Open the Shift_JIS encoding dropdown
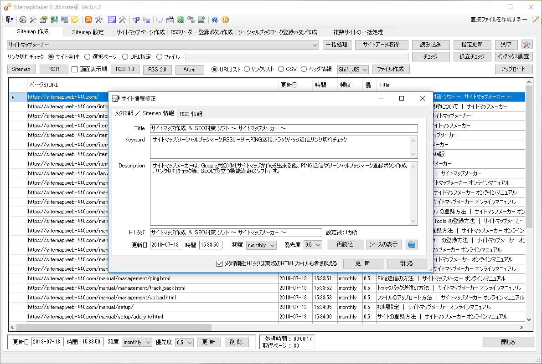Viewport: 542px width, 364px height. click(364, 70)
